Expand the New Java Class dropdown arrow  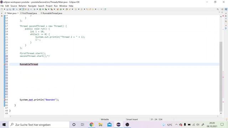click(63, 9)
